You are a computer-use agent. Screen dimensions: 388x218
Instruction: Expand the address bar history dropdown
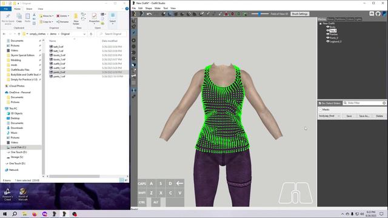tap(84, 34)
